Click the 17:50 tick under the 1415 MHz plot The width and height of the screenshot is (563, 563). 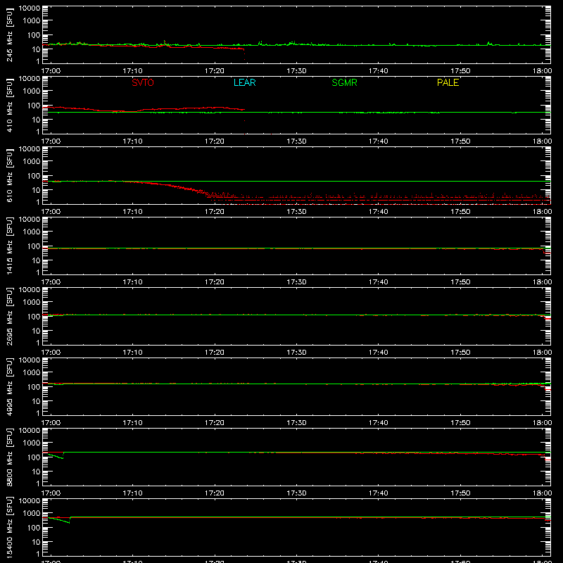click(460, 282)
